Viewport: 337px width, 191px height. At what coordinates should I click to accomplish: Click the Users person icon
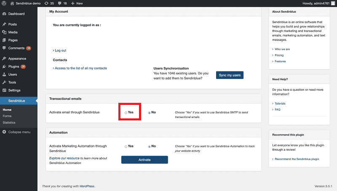pos(4,74)
